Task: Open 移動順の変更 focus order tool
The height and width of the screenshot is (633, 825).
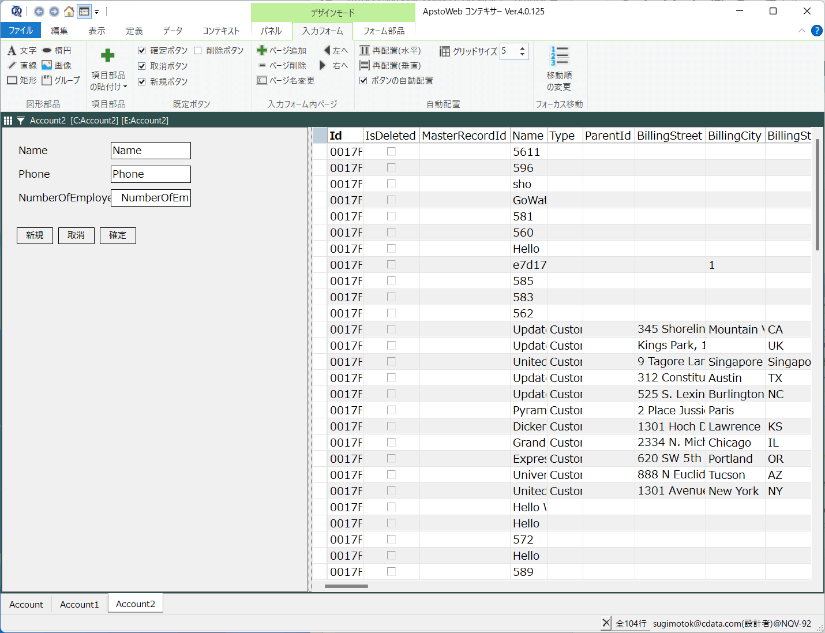Action: pyautogui.click(x=558, y=69)
